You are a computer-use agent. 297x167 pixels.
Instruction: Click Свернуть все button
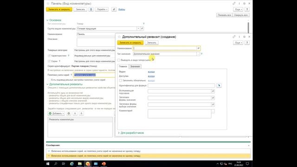241,15
